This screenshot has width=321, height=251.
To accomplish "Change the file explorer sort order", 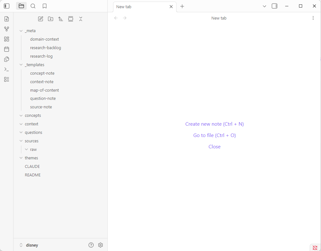I will pos(61,19).
